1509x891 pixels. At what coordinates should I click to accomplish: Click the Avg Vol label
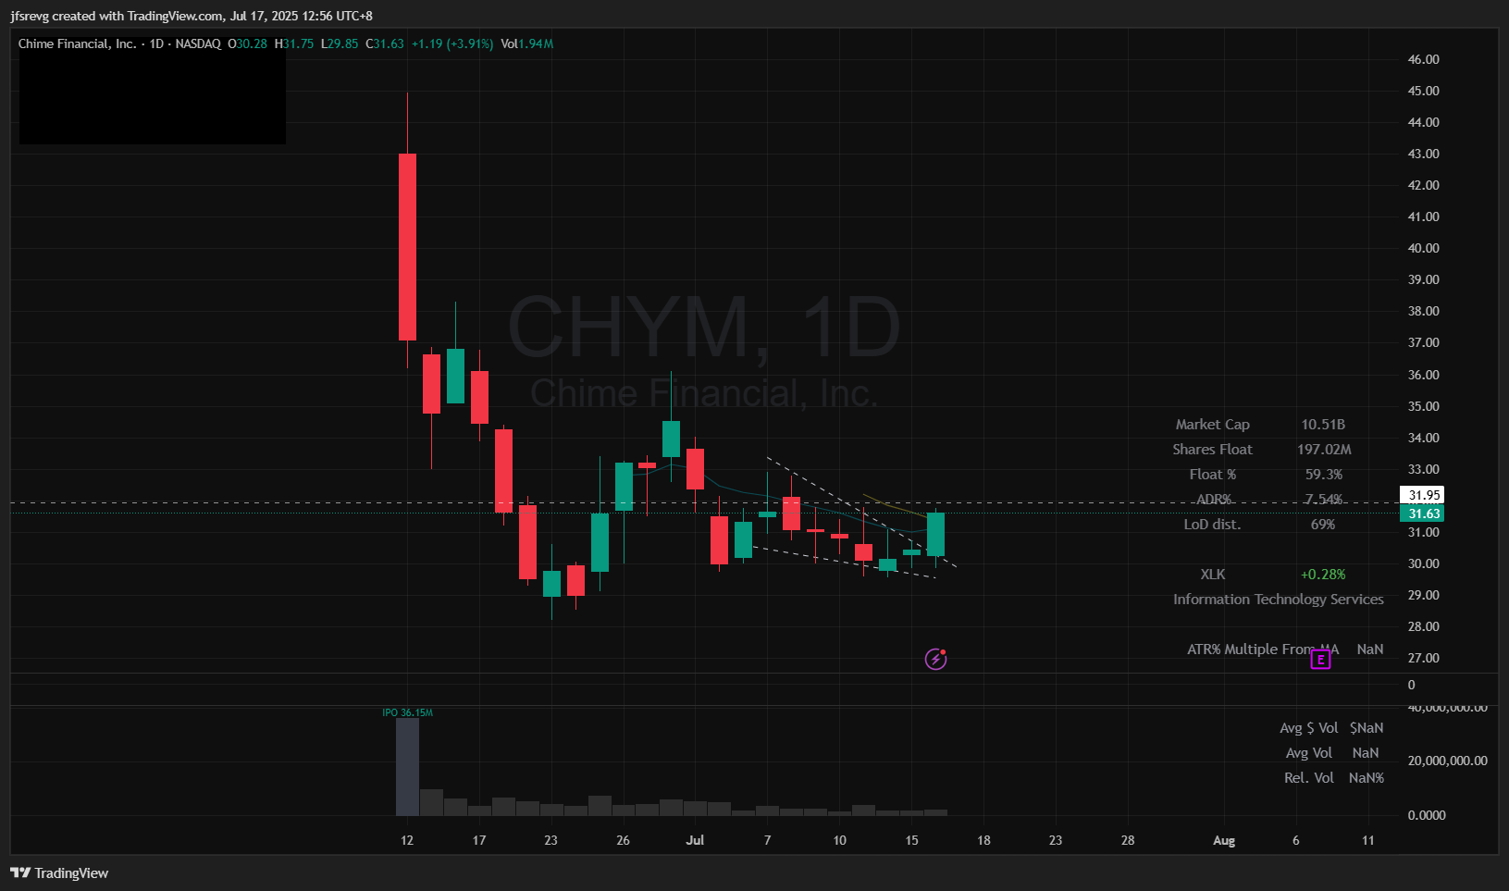(x=1308, y=753)
